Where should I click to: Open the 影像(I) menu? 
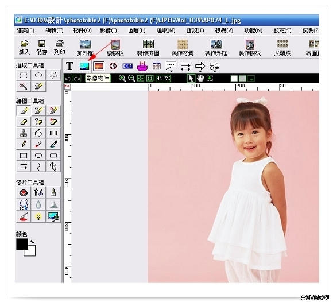click(109, 30)
